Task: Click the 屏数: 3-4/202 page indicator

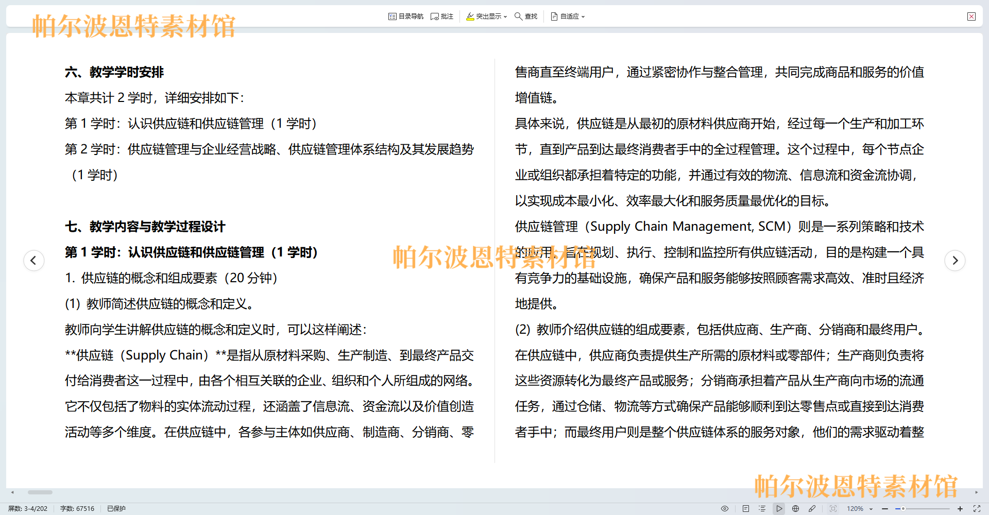Action: [28, 508]
